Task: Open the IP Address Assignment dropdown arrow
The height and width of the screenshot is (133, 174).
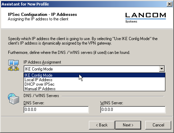Action: 162,69
